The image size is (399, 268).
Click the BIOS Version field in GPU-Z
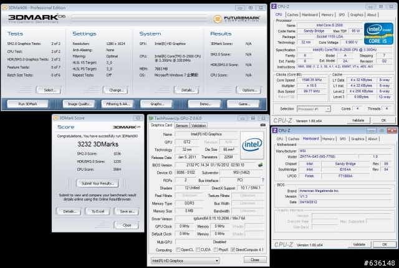coord(215,165)
